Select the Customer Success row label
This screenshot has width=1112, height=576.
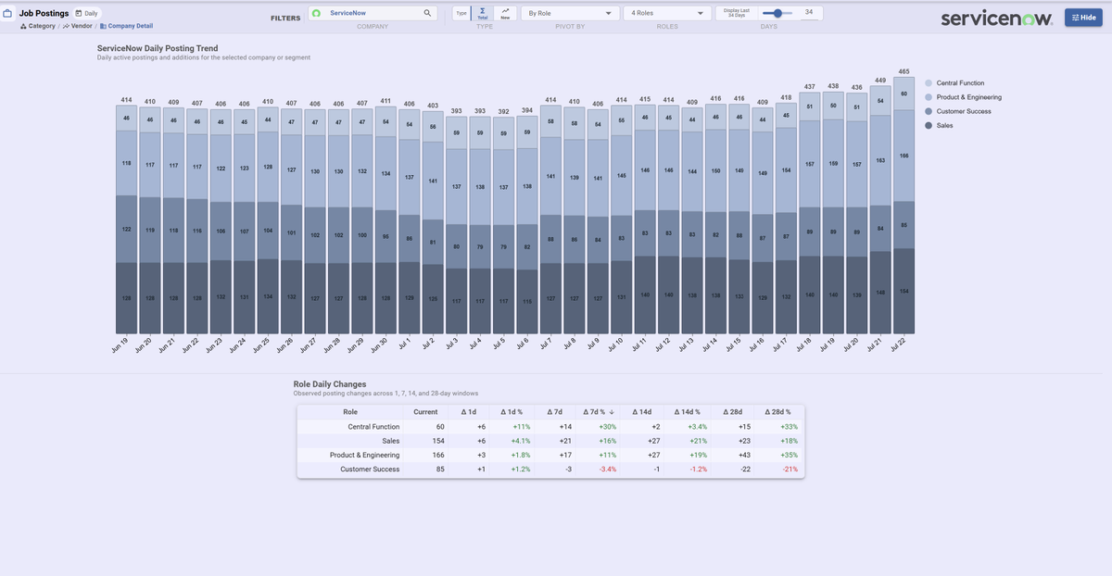(x=370, y=470)
